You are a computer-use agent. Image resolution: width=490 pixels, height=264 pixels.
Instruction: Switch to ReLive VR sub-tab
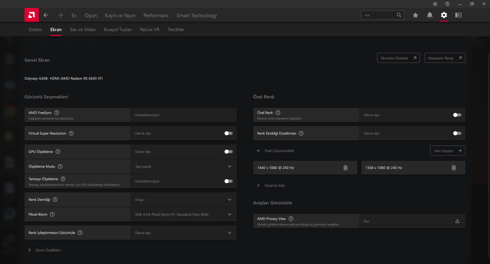(x=150, y=30)
